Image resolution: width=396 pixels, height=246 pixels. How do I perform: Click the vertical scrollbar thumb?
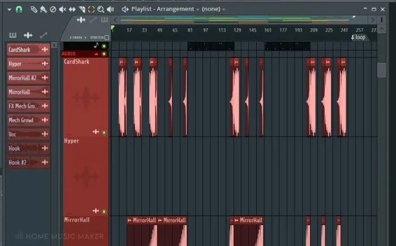[381, 70]
